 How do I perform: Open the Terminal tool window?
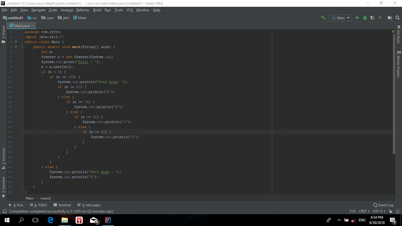click(x=62, y=205)
